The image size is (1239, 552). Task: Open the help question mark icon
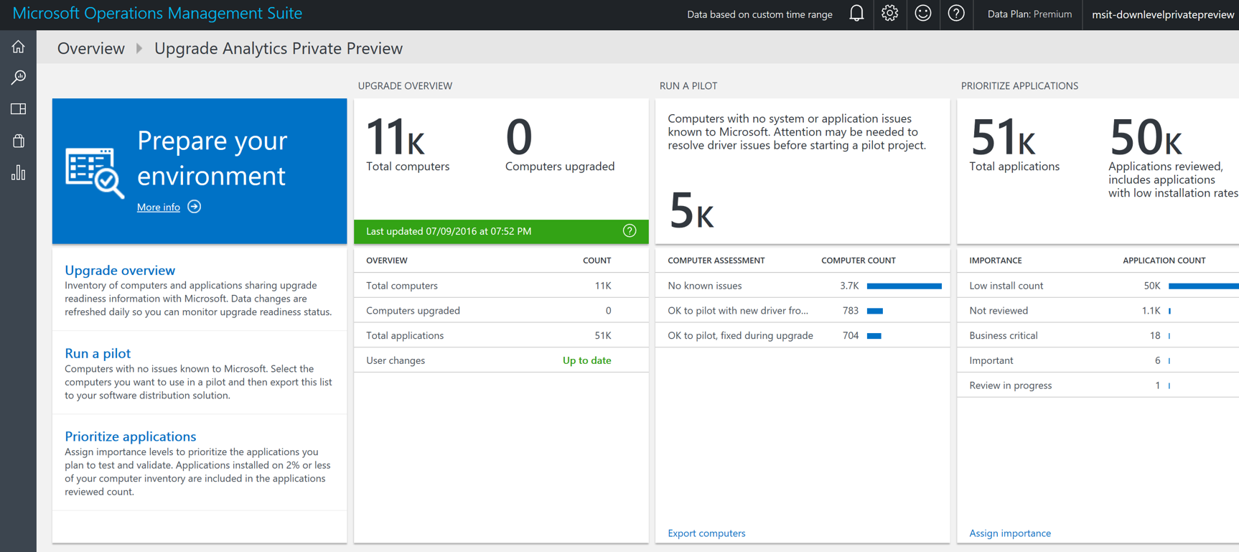(955, 14)
